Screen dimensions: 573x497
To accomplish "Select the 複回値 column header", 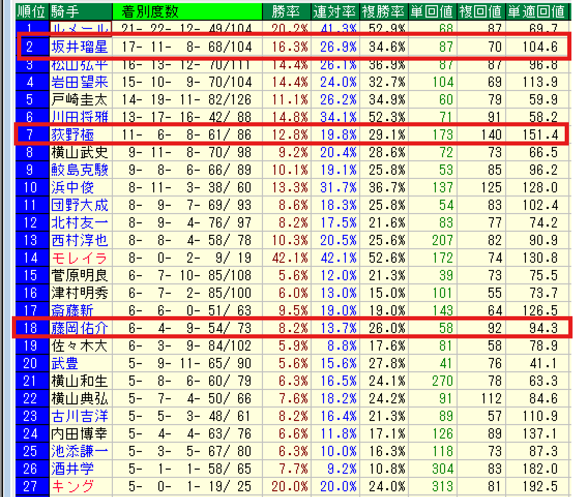I will pyautogui.click(x=481, y=11).
